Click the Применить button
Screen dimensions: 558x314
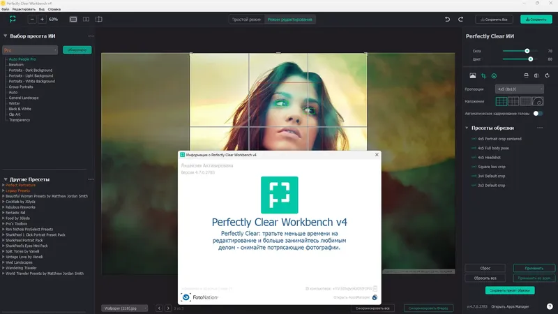tap(534, 268)
